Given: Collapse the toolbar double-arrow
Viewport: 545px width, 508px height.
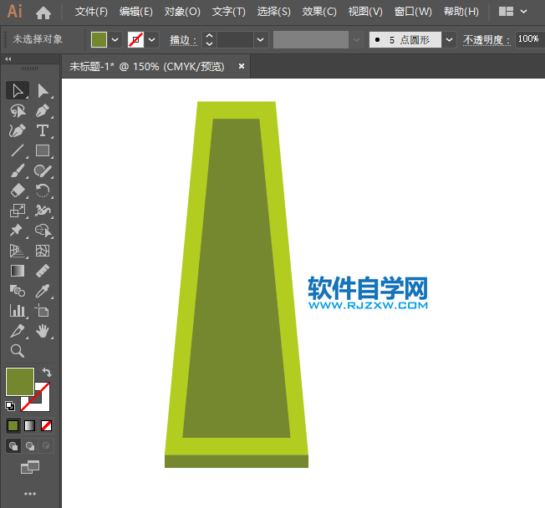Looking at the screenshot, I should click(x=8, y=59).
